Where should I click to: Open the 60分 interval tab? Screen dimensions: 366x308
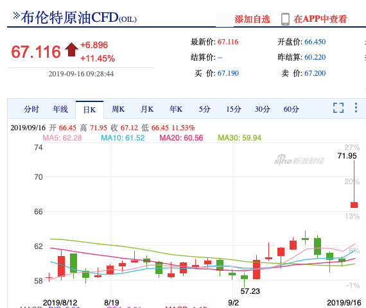click(292, 109)
